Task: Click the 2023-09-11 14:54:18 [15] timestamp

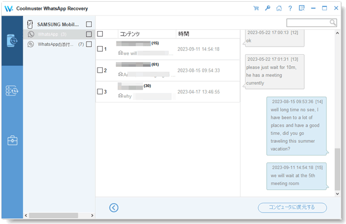Action: 297,168
